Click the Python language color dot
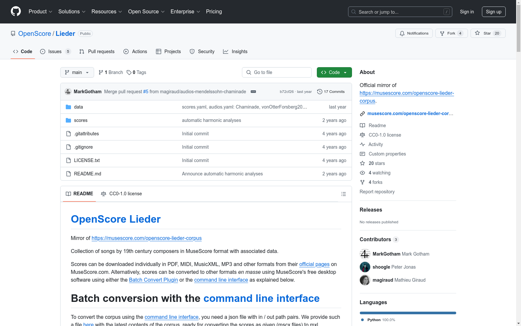521x326 pixels. click(x=362, y=320)
